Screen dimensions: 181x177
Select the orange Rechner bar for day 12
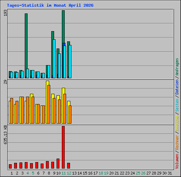tap(70, 114)
